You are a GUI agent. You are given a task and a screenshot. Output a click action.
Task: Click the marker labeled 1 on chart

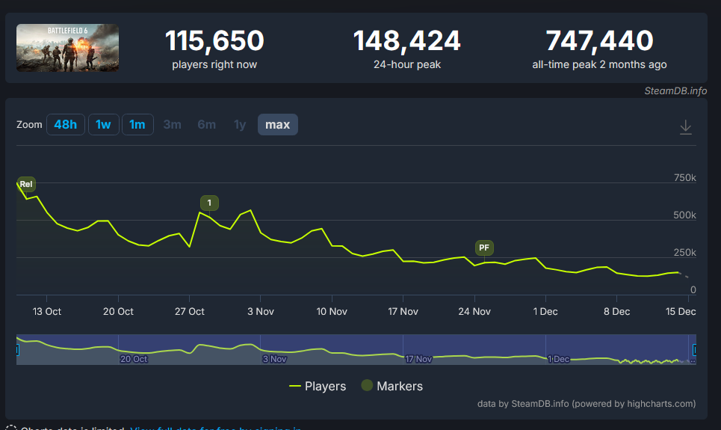(x=209, y=203)
